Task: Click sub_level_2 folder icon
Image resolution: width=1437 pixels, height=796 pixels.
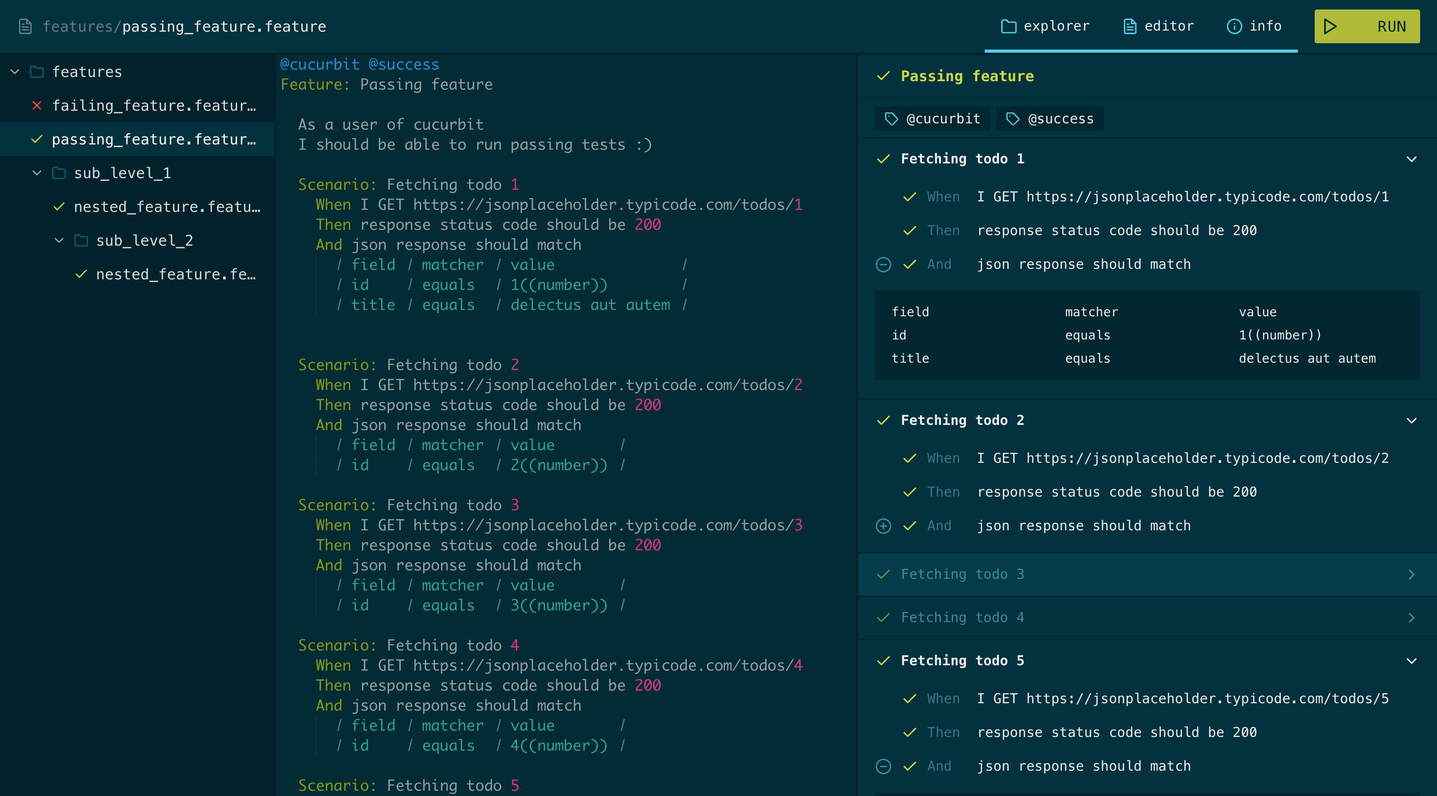Action: (81, 240)
